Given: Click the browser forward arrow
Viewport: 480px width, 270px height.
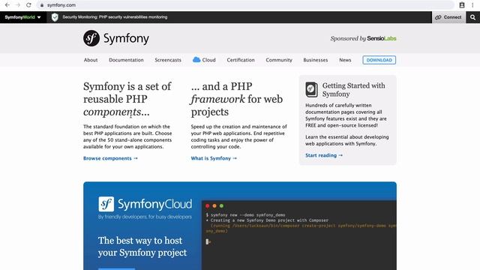Looking at the screenshot, I should click(x=18, y=5).
